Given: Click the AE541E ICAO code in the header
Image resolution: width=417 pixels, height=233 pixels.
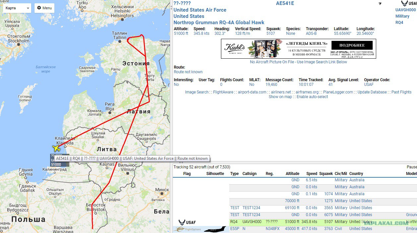Looking at the screenshot, I should pyautogui.click(x=285, y=3).
